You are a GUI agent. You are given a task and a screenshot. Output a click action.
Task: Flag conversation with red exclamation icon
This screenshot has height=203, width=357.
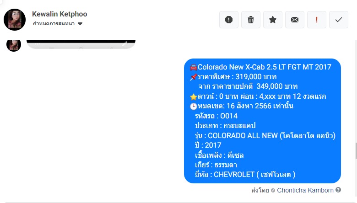tap(316, 20)
